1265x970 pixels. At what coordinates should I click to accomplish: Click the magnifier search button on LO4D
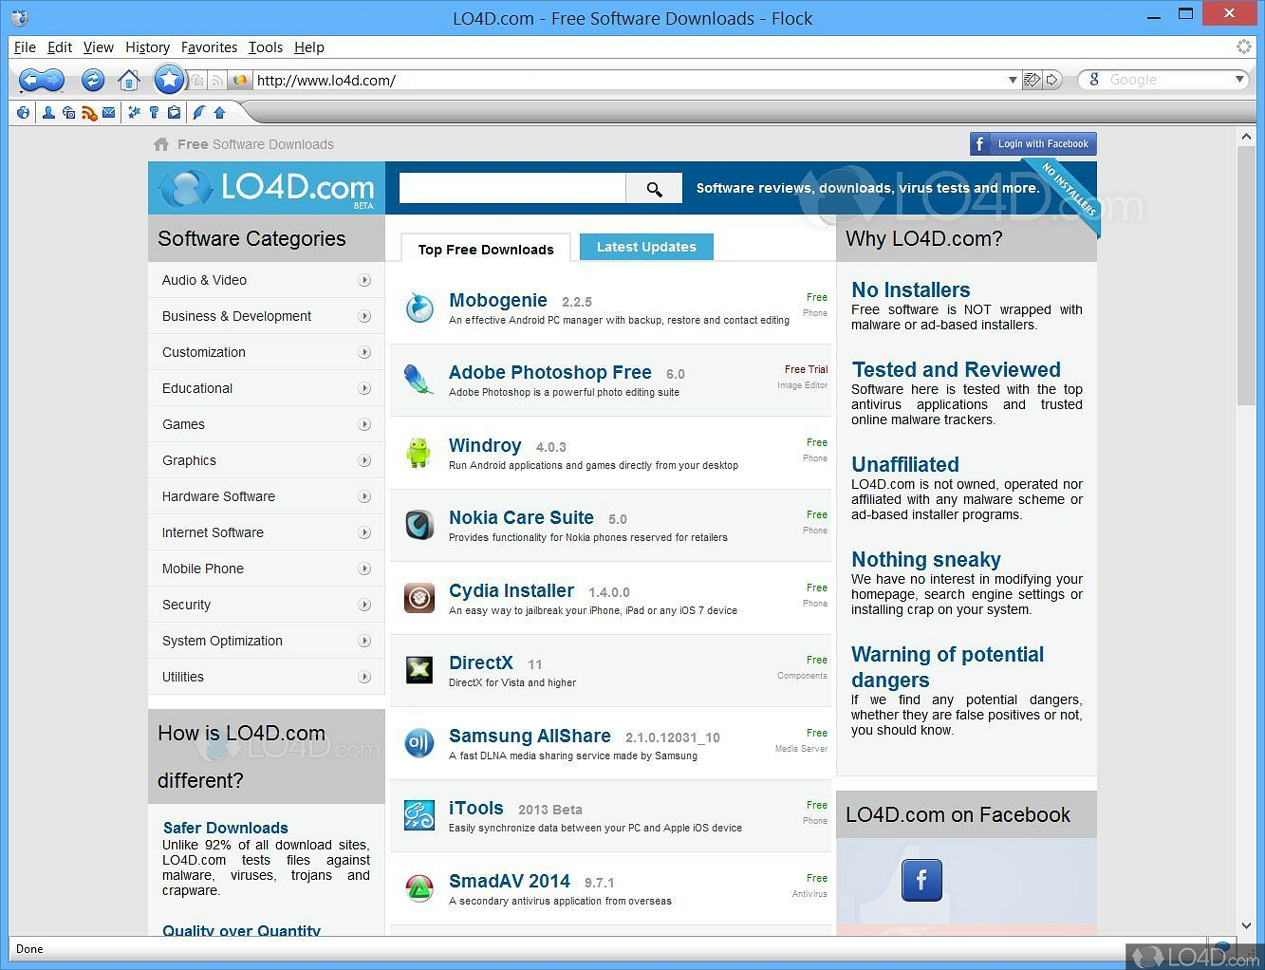[654, 188]
